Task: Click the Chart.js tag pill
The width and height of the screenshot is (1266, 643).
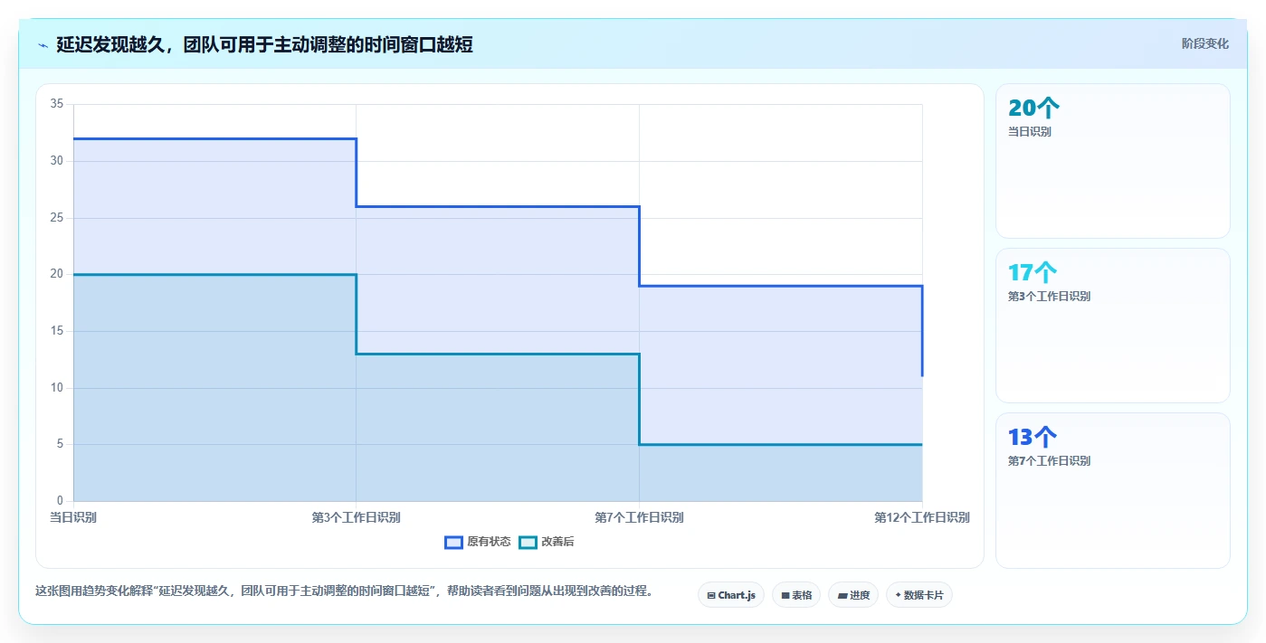Action: point(731,595)
